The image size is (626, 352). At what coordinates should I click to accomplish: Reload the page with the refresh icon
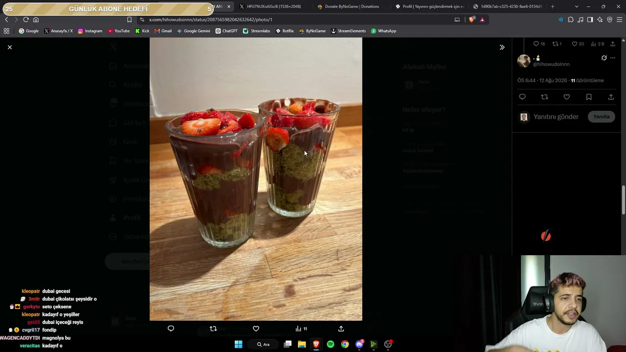pos(26,20)
